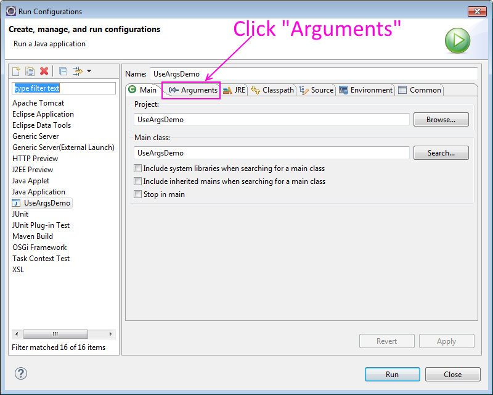Enable 'Include system libraries when searching'

tap(138, 168)
